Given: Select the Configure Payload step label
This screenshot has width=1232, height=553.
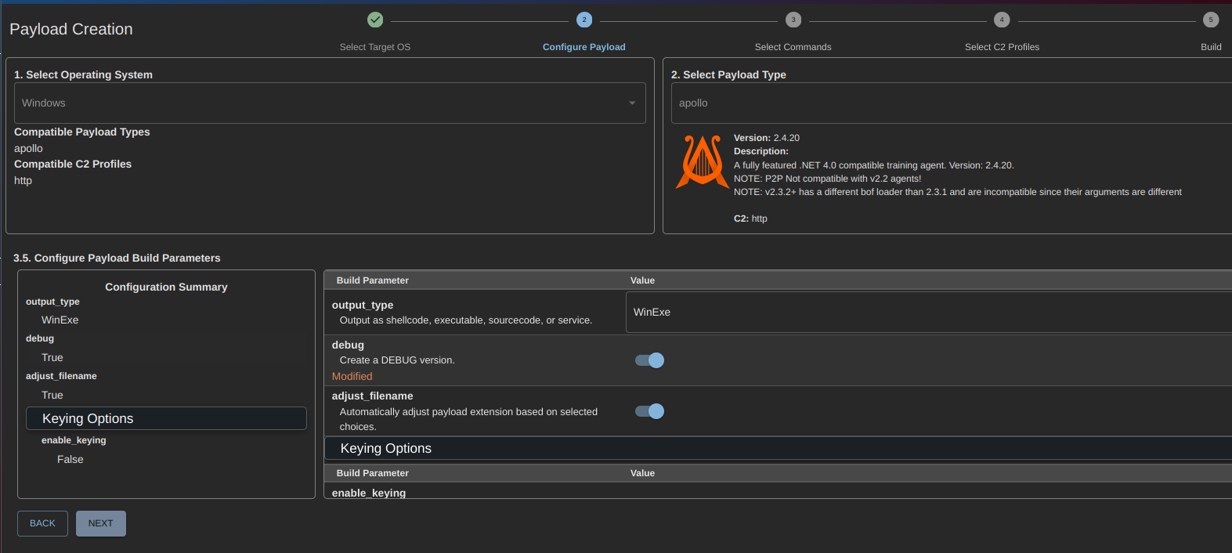Looking at the screenshot, I should (x=584, y=47).
